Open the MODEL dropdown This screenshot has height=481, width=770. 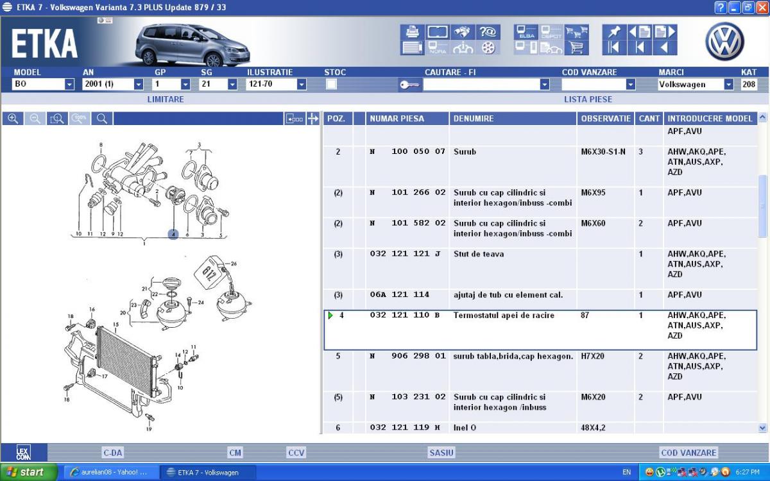(x=69, y=84)
